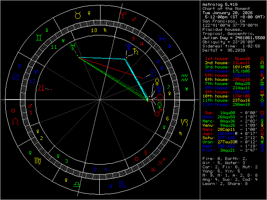
Task: Click the Uranus position '27Tau33R' value
Action: (x=227, y=142)
